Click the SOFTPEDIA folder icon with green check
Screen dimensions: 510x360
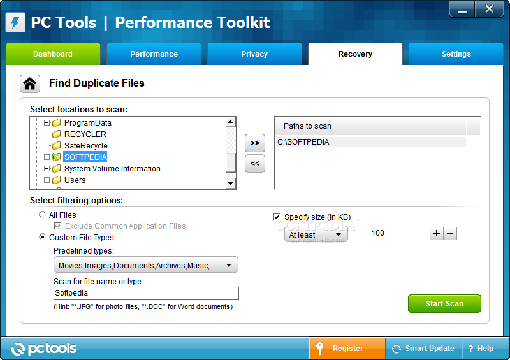pos(56,157)
